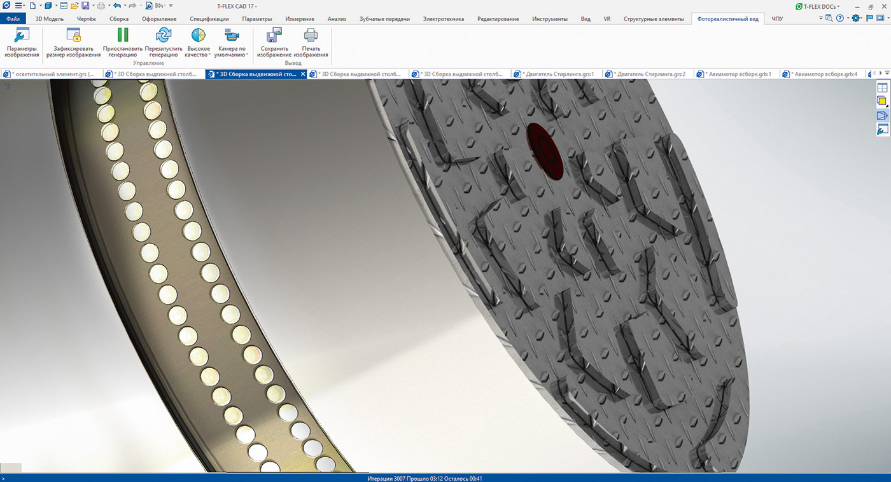Open the Файл menu

13,19
